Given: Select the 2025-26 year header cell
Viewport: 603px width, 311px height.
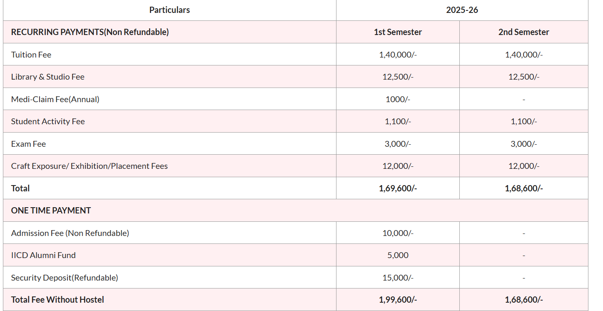Looking at the screenshot, I should [x=462, y=10].
